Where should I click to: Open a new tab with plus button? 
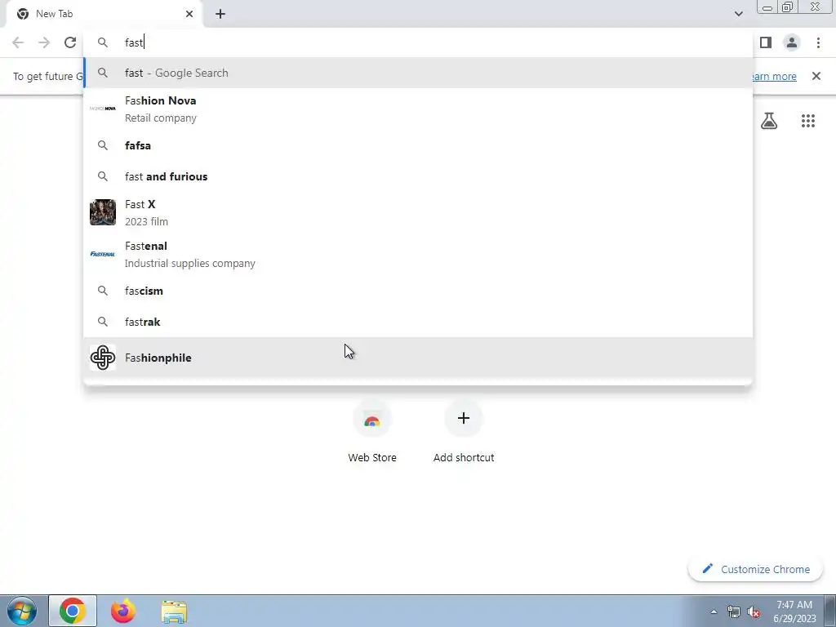point(220,14)
